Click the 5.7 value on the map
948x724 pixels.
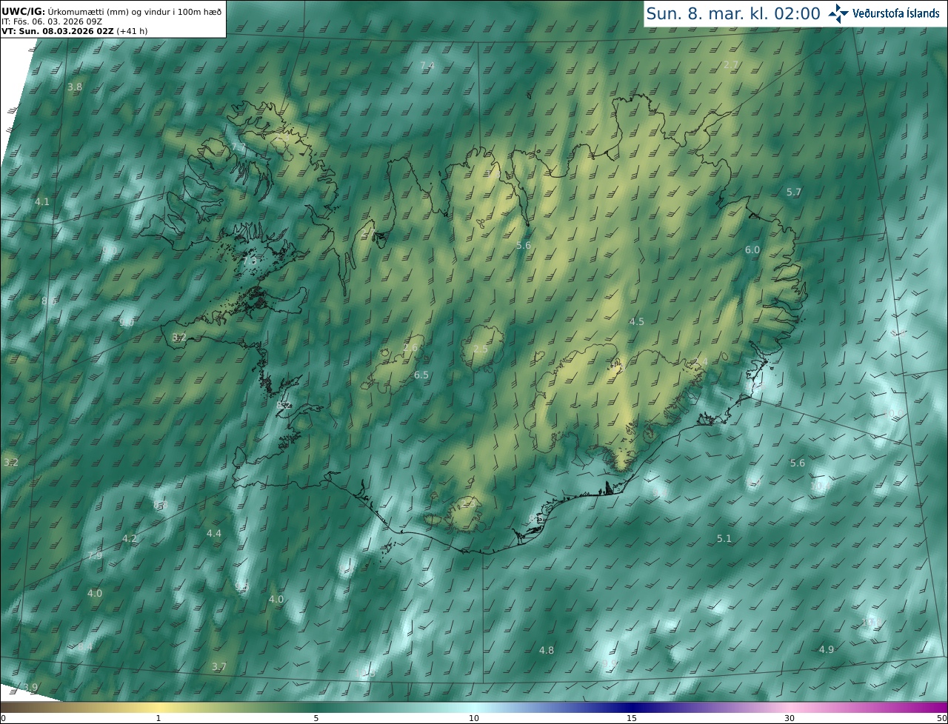point(794,192)
